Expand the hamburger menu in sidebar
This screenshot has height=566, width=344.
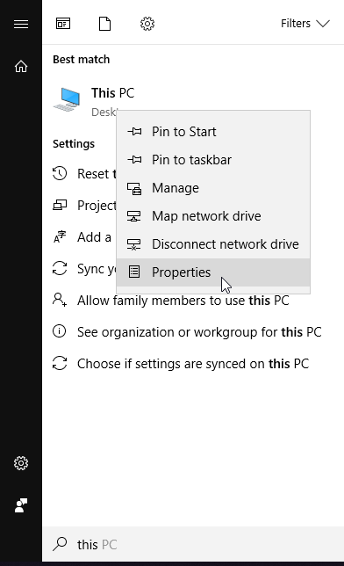click(21, 25)
